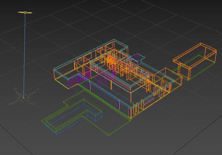Screen dimensions: 222x155
Task: Select the yellow sun light head
Action: [25, 13]
